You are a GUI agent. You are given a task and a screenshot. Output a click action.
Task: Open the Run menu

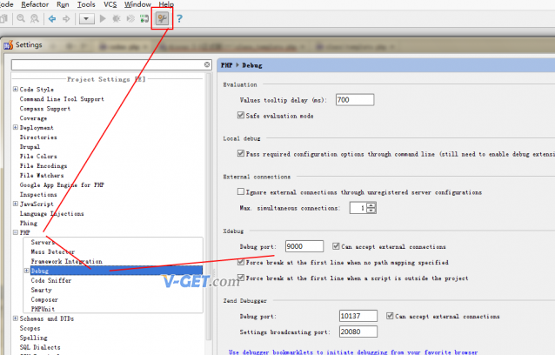coord(63,4)
